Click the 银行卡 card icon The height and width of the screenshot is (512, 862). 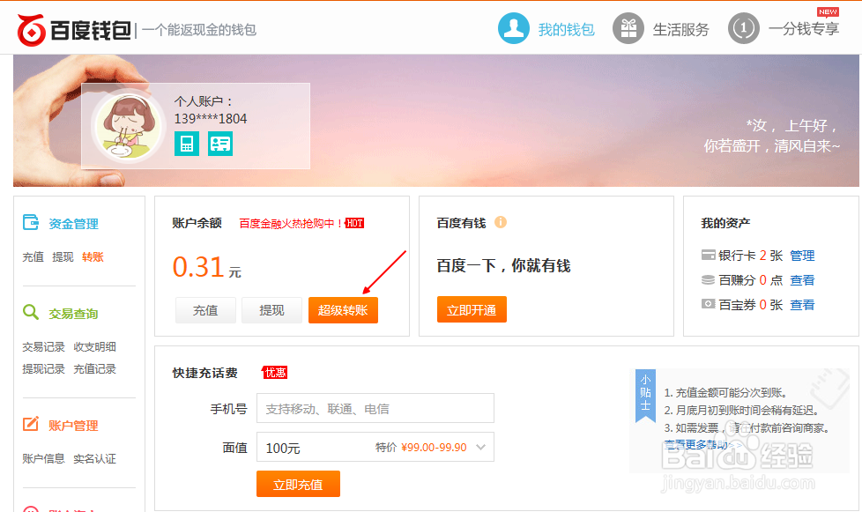tap(708, 255)
